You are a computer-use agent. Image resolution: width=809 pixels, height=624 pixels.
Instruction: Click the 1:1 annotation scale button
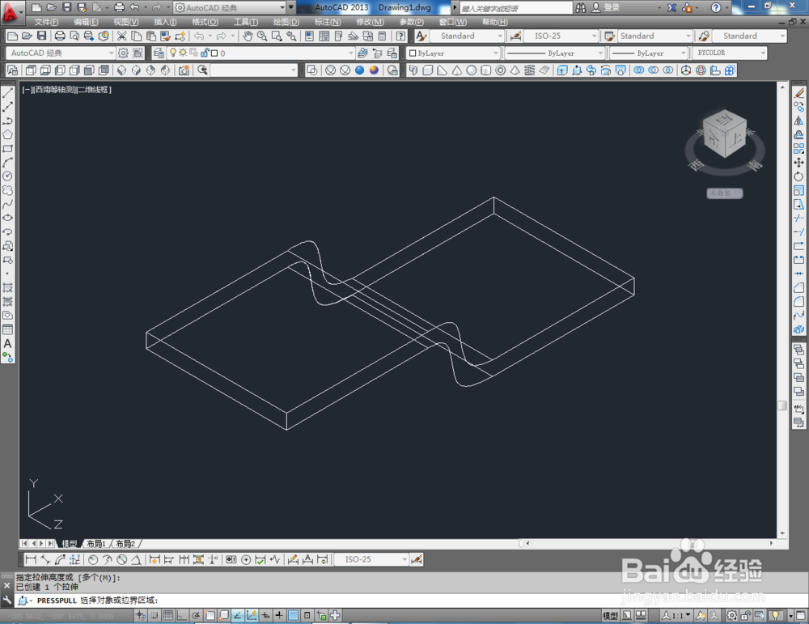[x=676, y=615]
